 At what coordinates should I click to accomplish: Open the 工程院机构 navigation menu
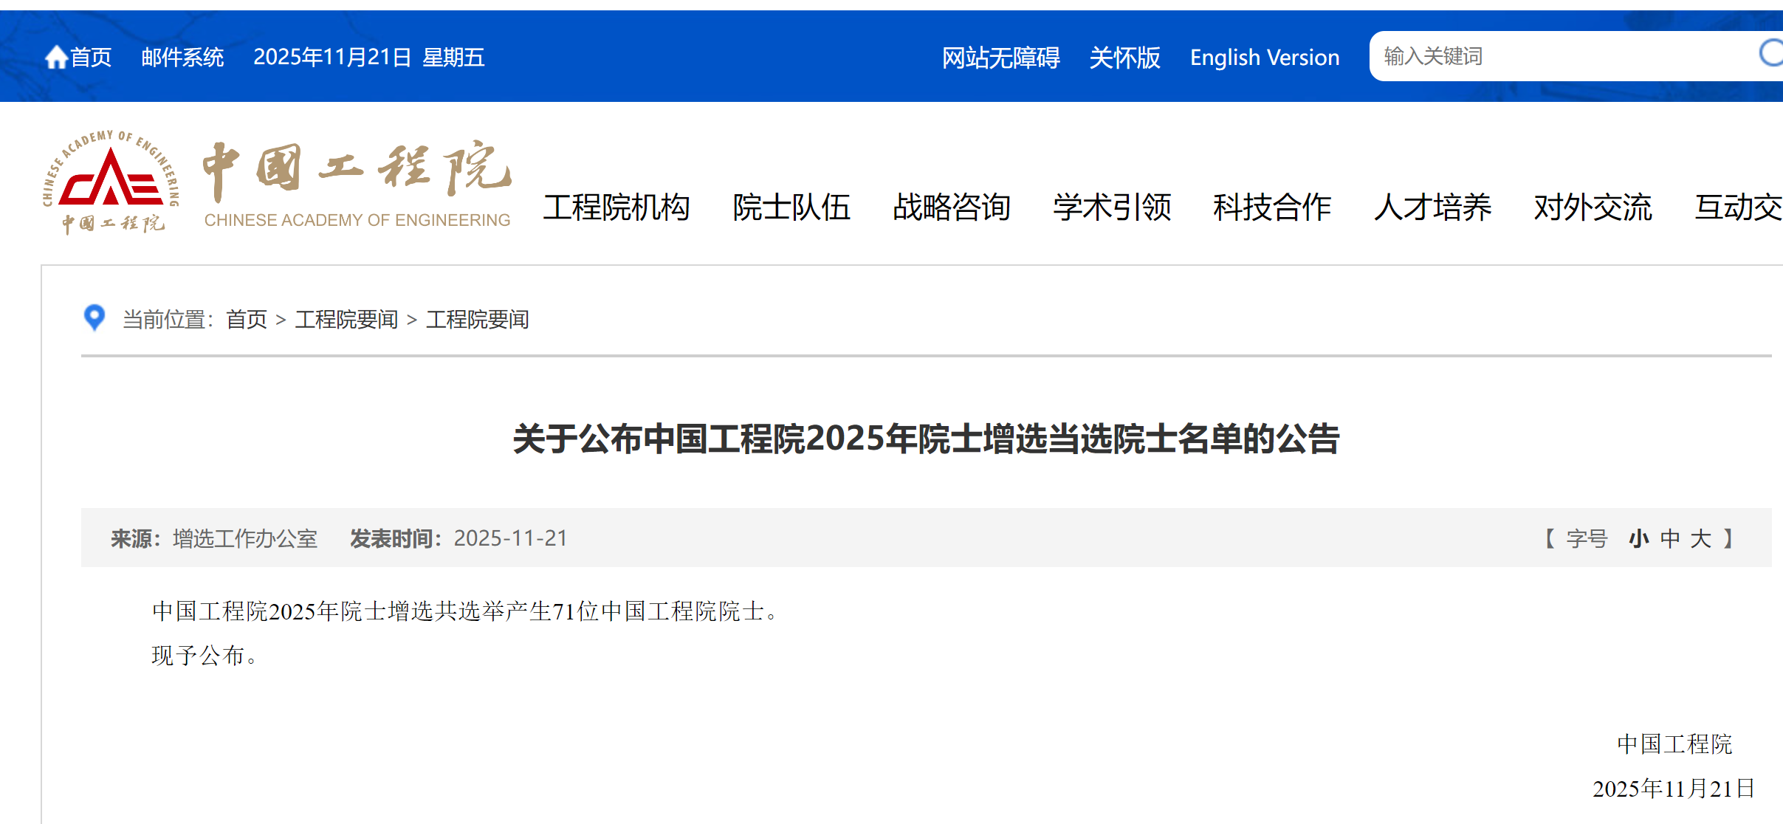coord(616,207)
